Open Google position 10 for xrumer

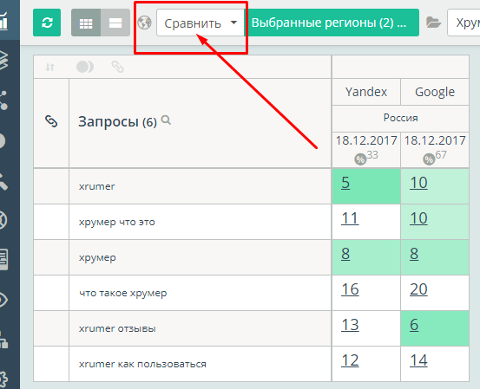[x=418, y=183]
